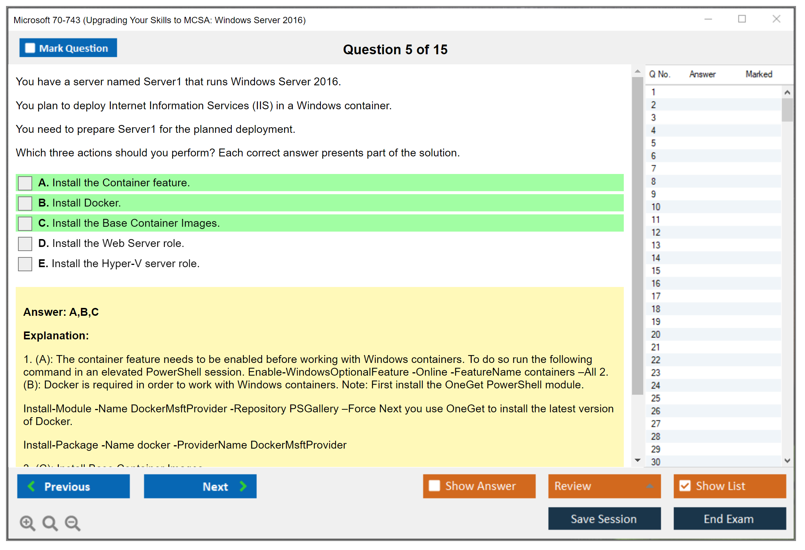Screen dimensions: 805x550
Task: Click the zoom in magnifier icon
Action: pos(27,523)
